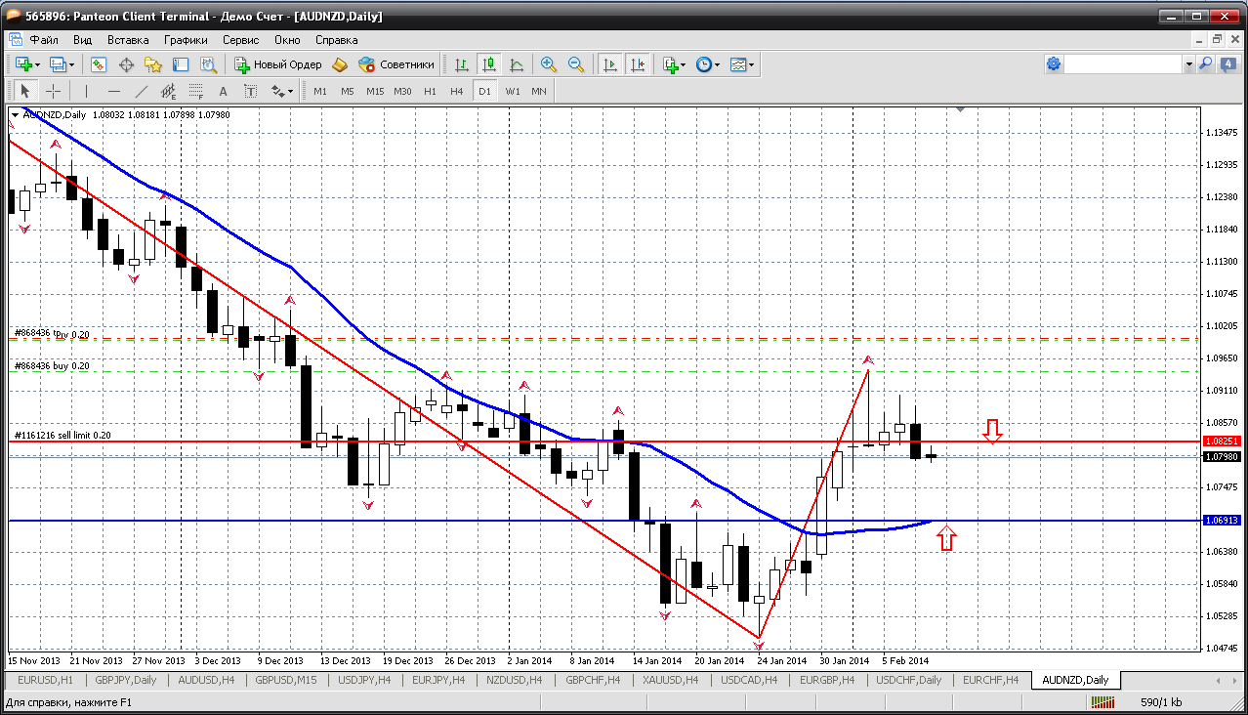Image resolution: width=1248 pixels, height=715 pixels.
Task: Switch to the EURUSD,H1 chart tab
Action: point(45,680)
